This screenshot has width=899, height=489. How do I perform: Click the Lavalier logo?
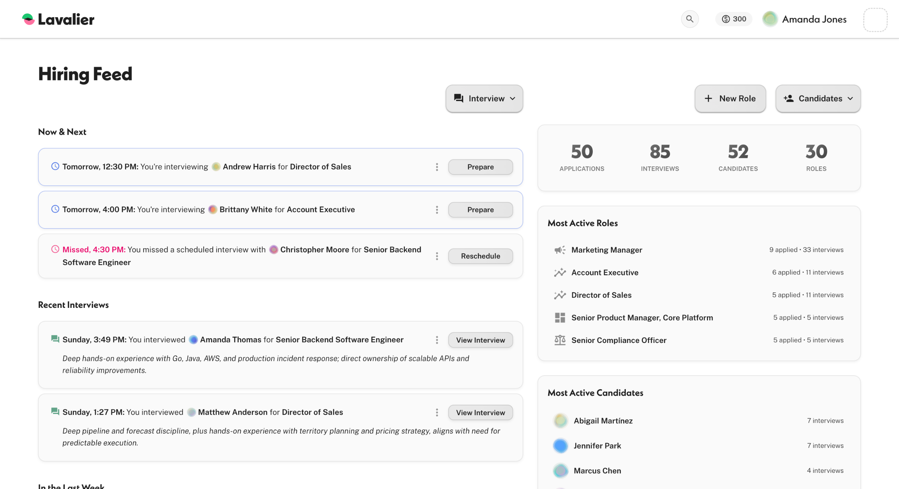click(58, 19)
